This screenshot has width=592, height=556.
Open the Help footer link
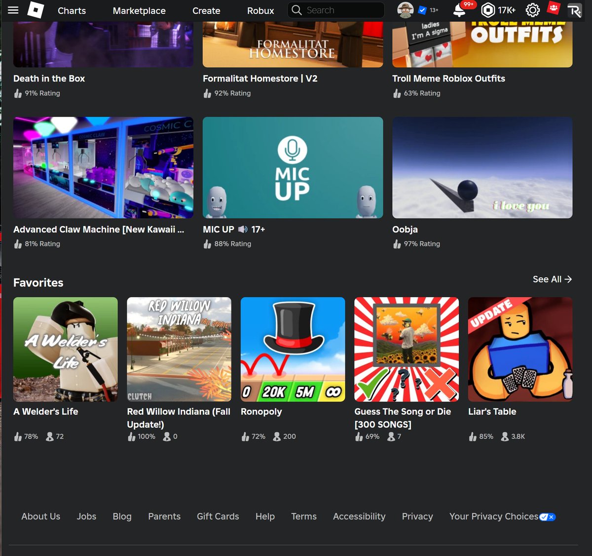click(265, 516)
